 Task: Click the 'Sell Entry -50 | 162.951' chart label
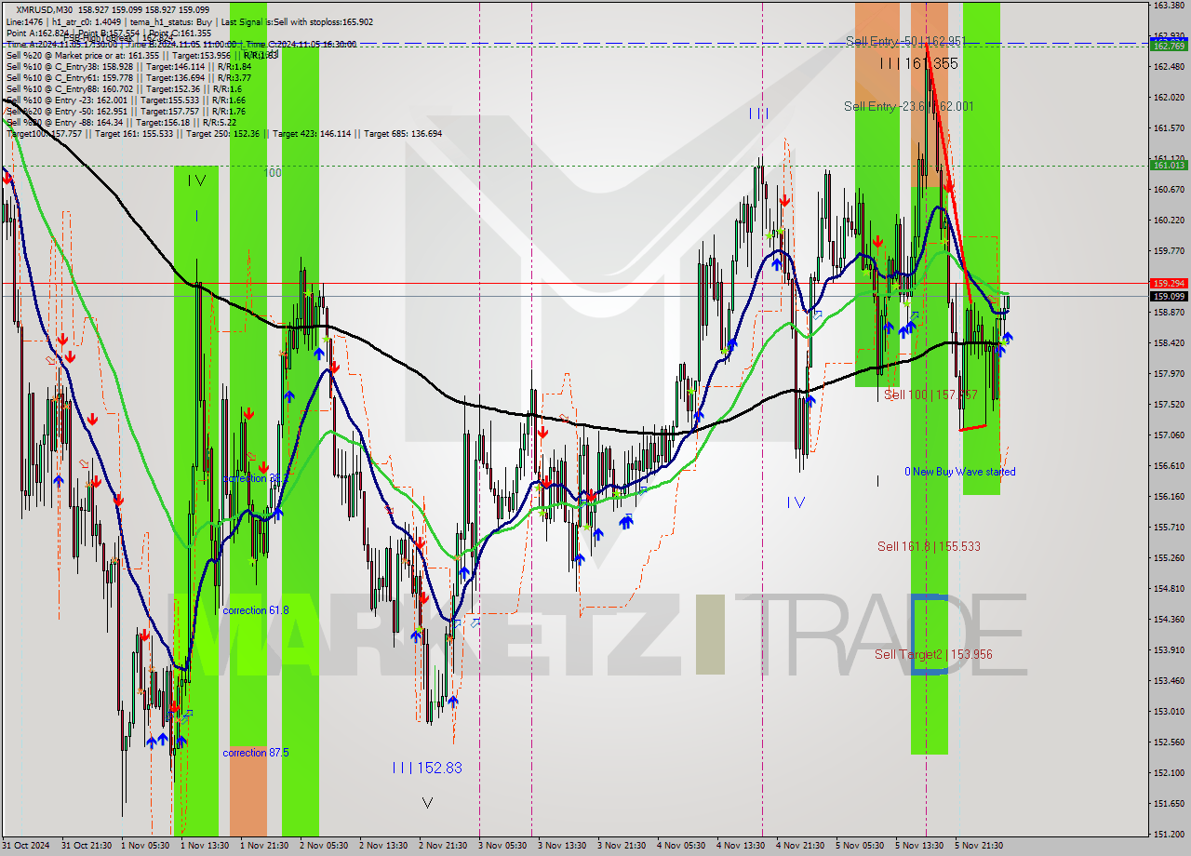(905, 41)
